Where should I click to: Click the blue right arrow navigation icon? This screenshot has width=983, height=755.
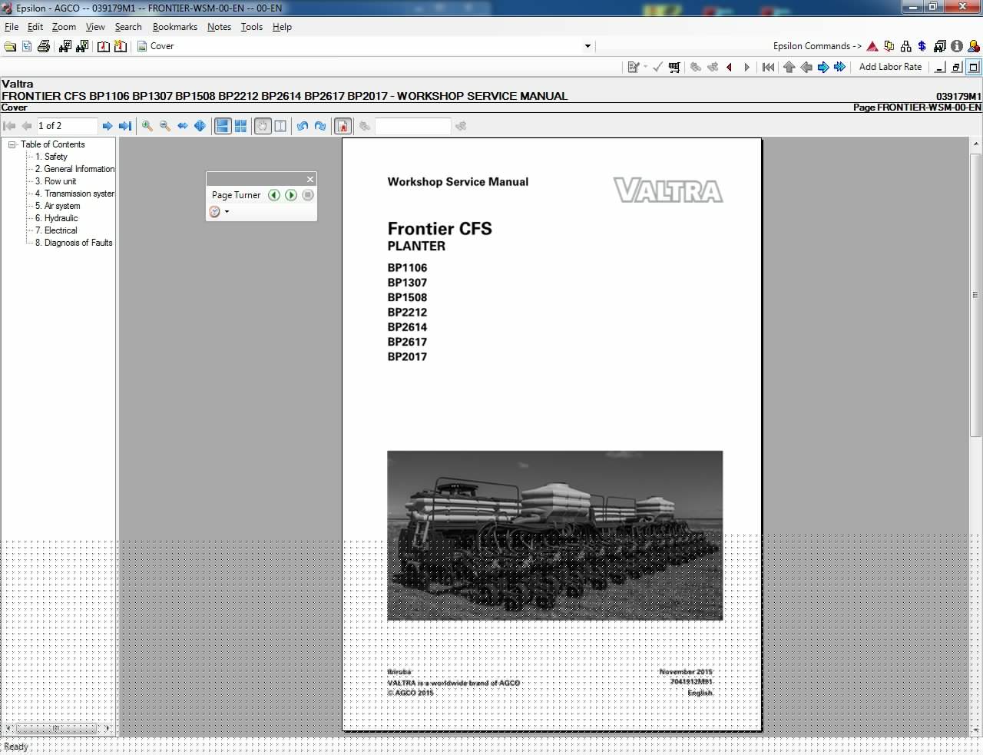(x=823, y=68)
